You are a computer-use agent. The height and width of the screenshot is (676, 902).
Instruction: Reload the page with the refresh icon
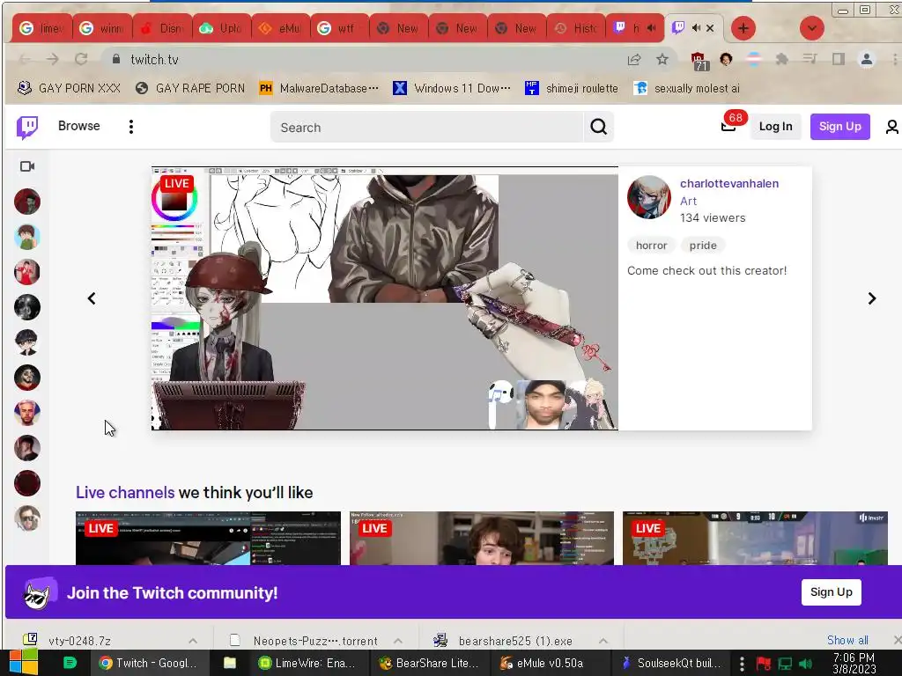[x=81, y=59]
